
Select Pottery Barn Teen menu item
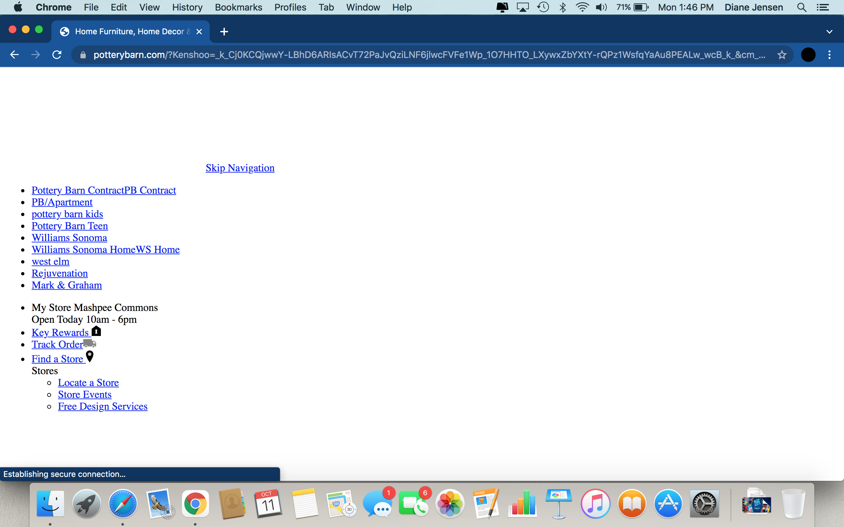tap(69, 225)
